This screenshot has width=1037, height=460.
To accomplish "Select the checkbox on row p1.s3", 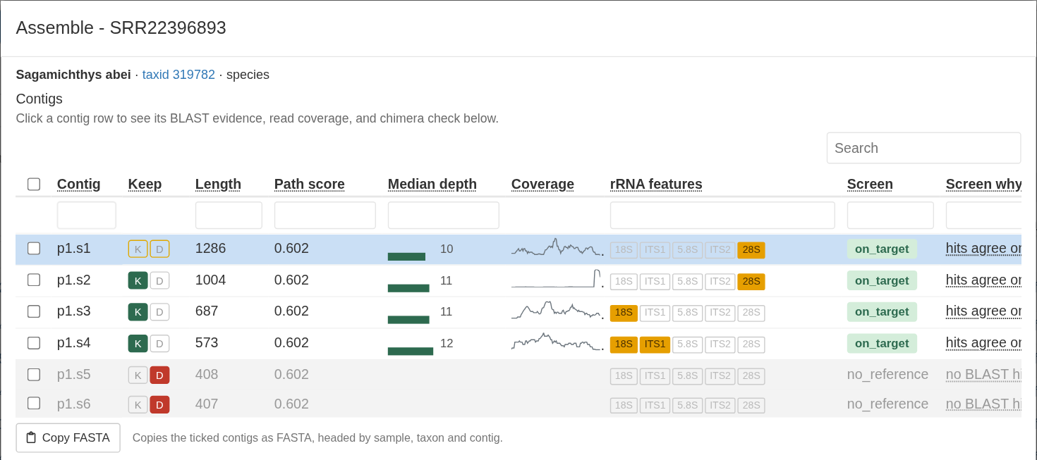I will pos(34,311).
